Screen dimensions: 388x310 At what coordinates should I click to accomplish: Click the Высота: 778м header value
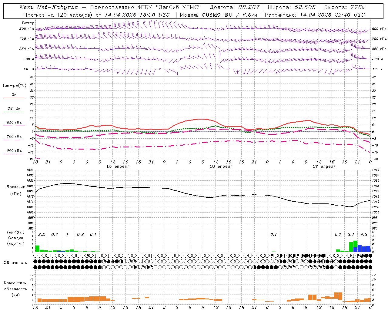point(345,7)
